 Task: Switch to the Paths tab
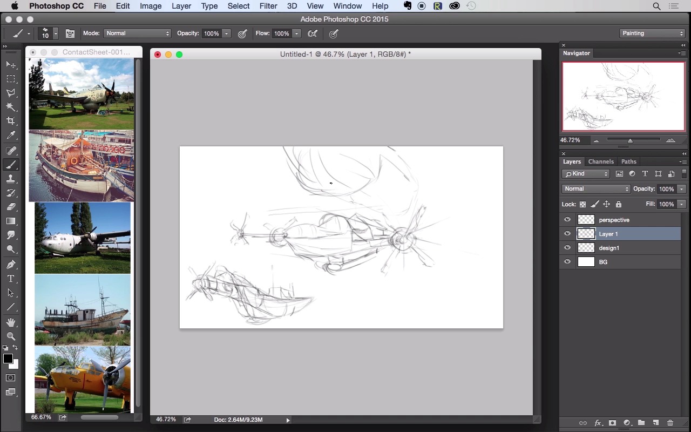[628, 161]
